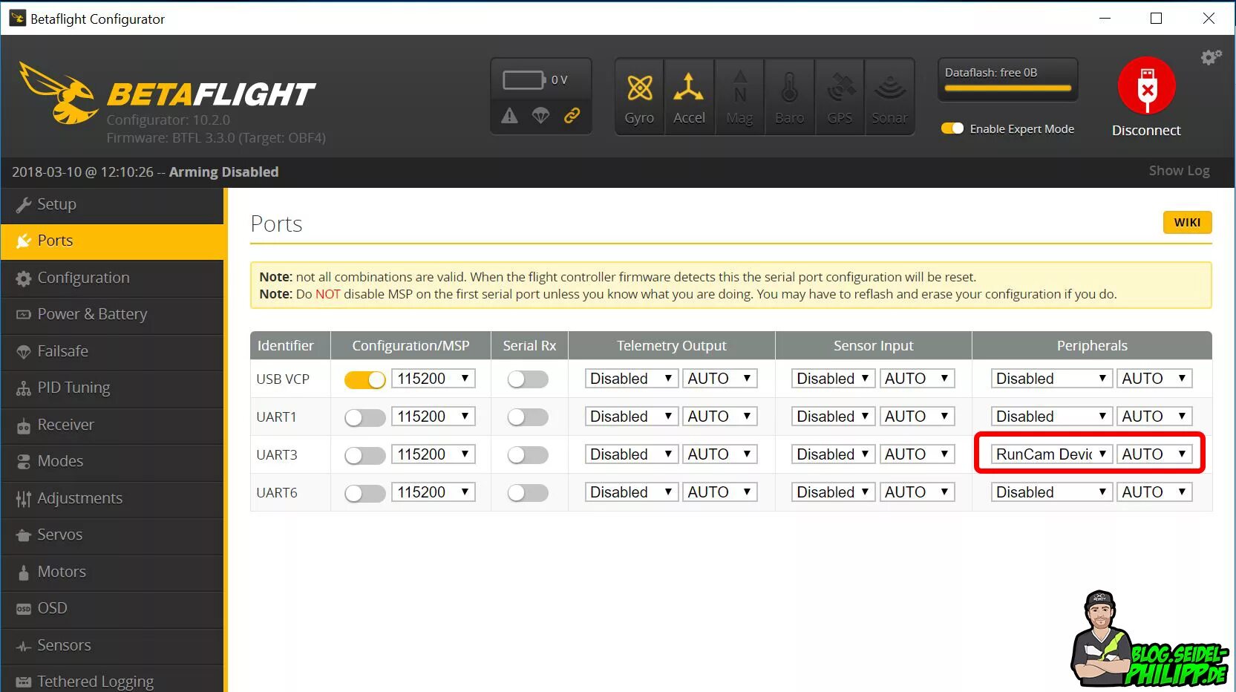Screen dimensions: 1236x692
Task: Switch to the Receiver tab
Action: tap(112, 425)
